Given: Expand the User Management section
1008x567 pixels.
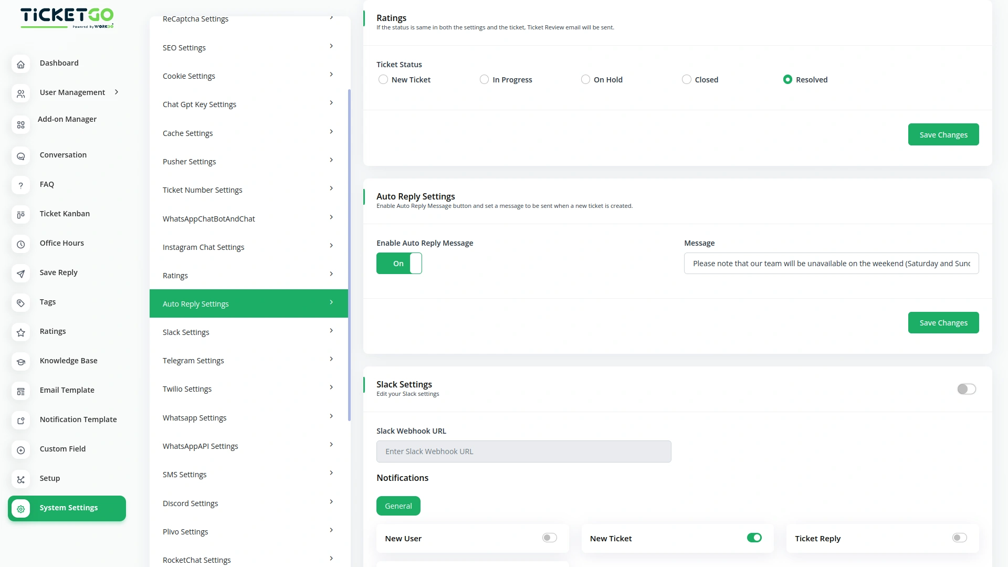Looking at the screenshot, I should click(x=115, y=92).
